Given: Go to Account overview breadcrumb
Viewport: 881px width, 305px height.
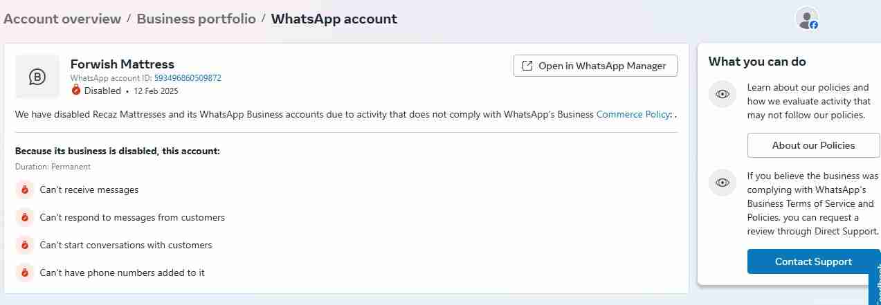Looking at the screenshot, I should click(62, 19).
